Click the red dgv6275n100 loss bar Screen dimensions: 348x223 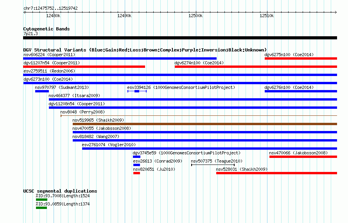301,58
